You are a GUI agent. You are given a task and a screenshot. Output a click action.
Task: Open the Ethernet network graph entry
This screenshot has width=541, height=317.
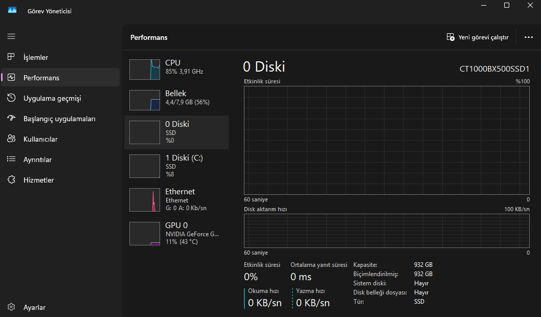coord(176,199)
